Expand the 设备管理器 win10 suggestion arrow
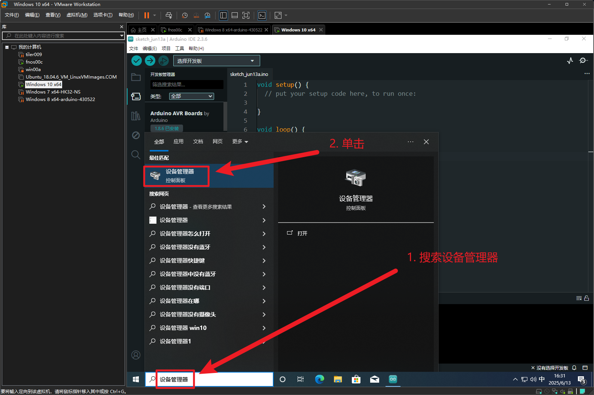 [x=264, y=328]
